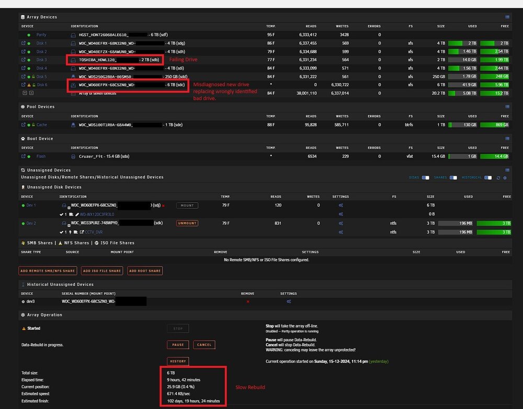Open settings gears for the CCTV_DVR partition

click(340, 232)
